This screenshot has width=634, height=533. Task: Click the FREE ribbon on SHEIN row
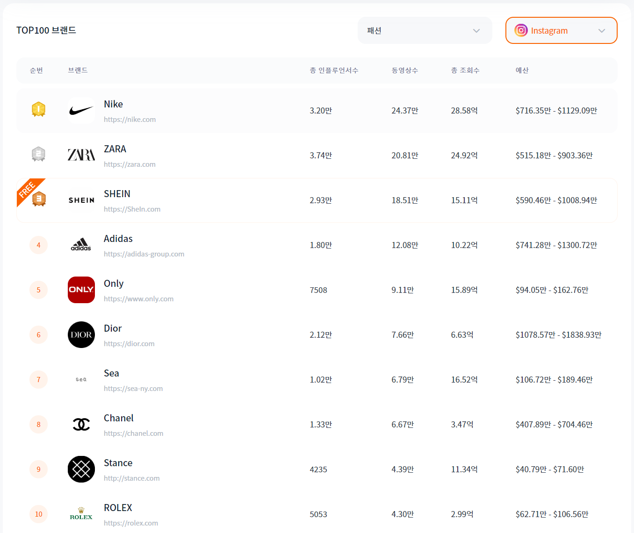27,189
